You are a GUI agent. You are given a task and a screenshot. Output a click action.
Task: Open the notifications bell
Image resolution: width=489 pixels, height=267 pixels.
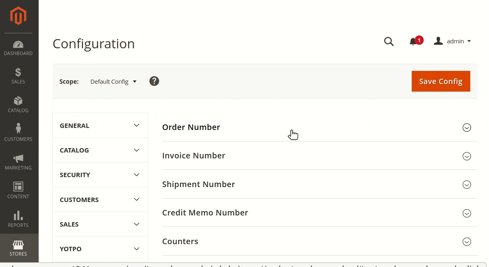[413, 42]
